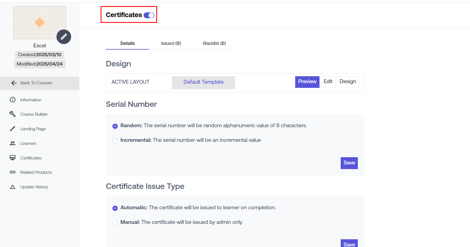Switch to the Blacklist (0) tab
The image size is (470, 247).
214,44
